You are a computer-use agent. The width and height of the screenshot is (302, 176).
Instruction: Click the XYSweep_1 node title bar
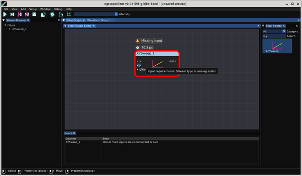point(157,54)
